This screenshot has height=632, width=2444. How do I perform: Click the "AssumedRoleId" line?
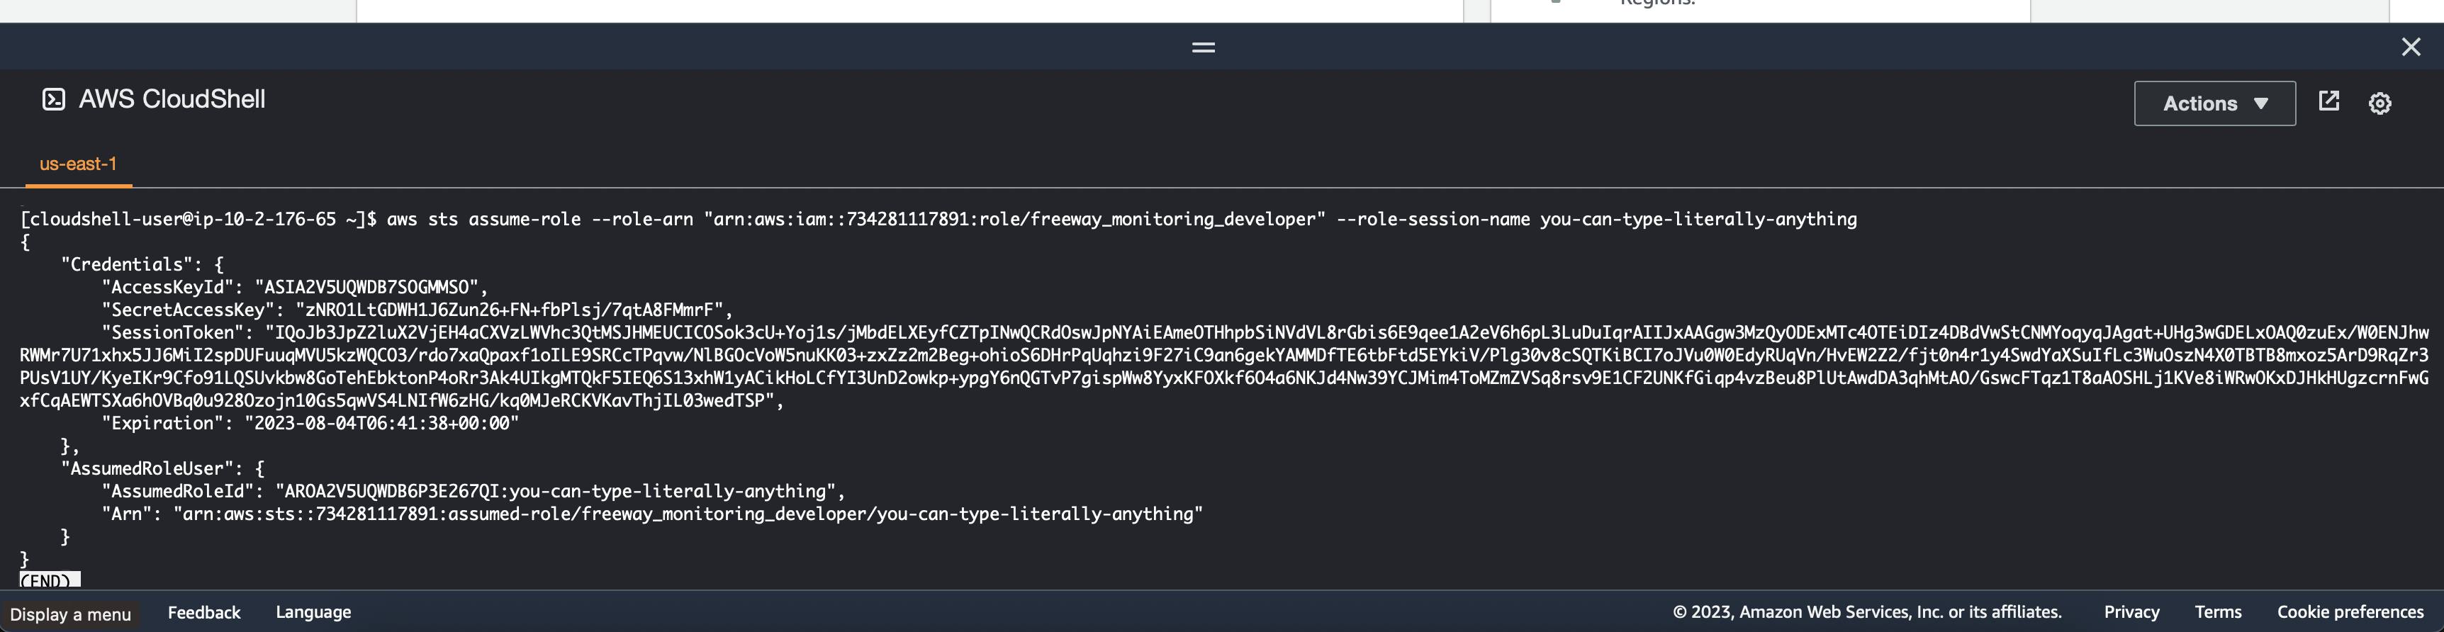[x=473, y=492]
